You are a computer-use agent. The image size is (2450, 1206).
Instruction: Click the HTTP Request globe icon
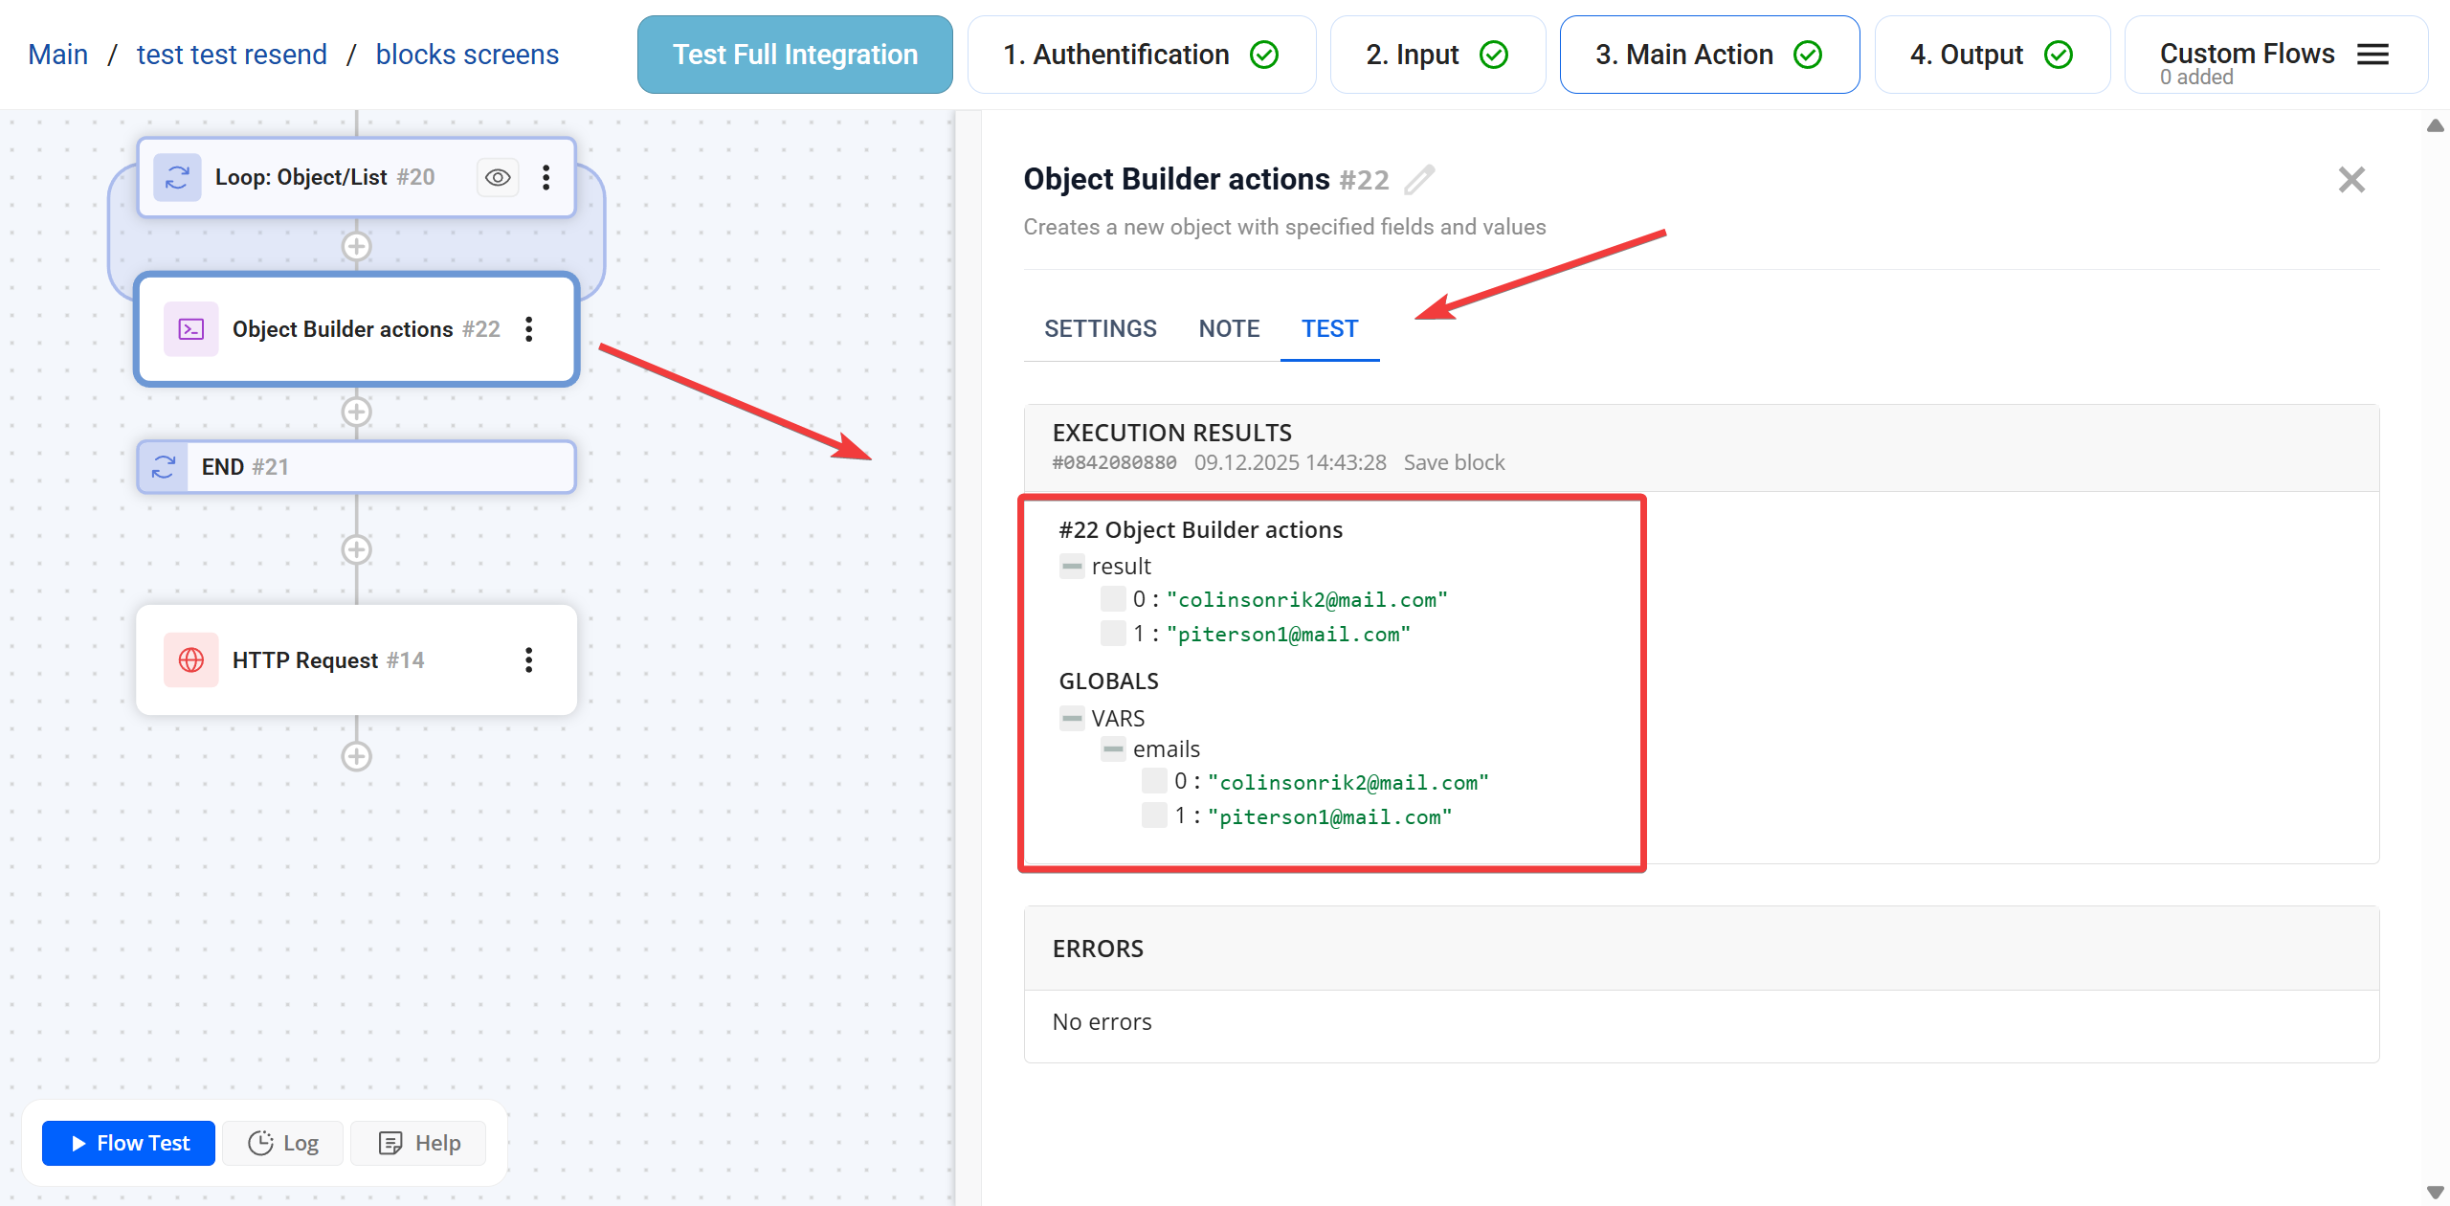(x=191, y=659)
